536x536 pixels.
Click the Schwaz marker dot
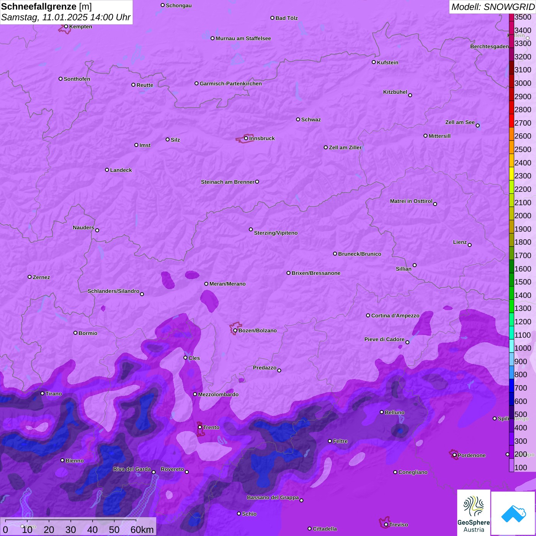click(298, 119)
